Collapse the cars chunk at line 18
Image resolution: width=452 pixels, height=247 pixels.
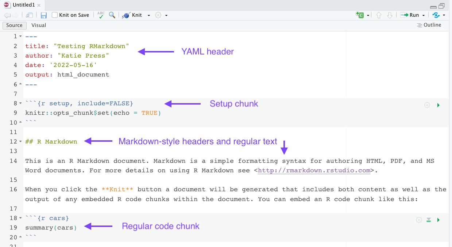pos(20,218)
